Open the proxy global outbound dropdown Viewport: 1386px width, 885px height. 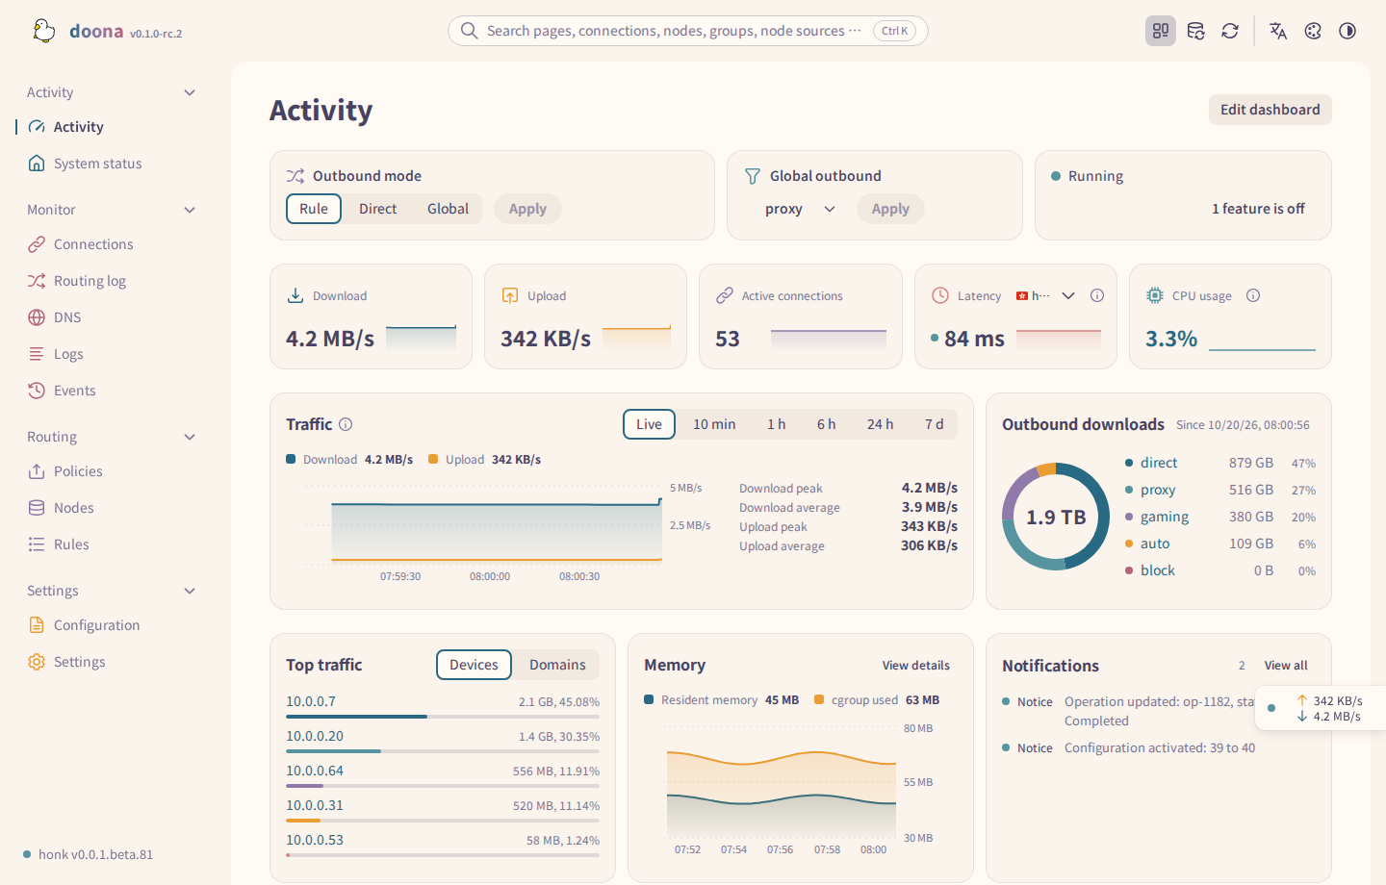point(800,209)
